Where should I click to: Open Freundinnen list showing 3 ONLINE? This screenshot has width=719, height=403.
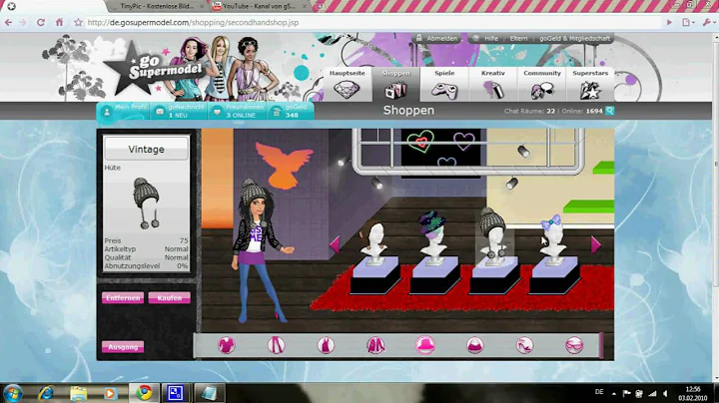[x=238, y=111]
